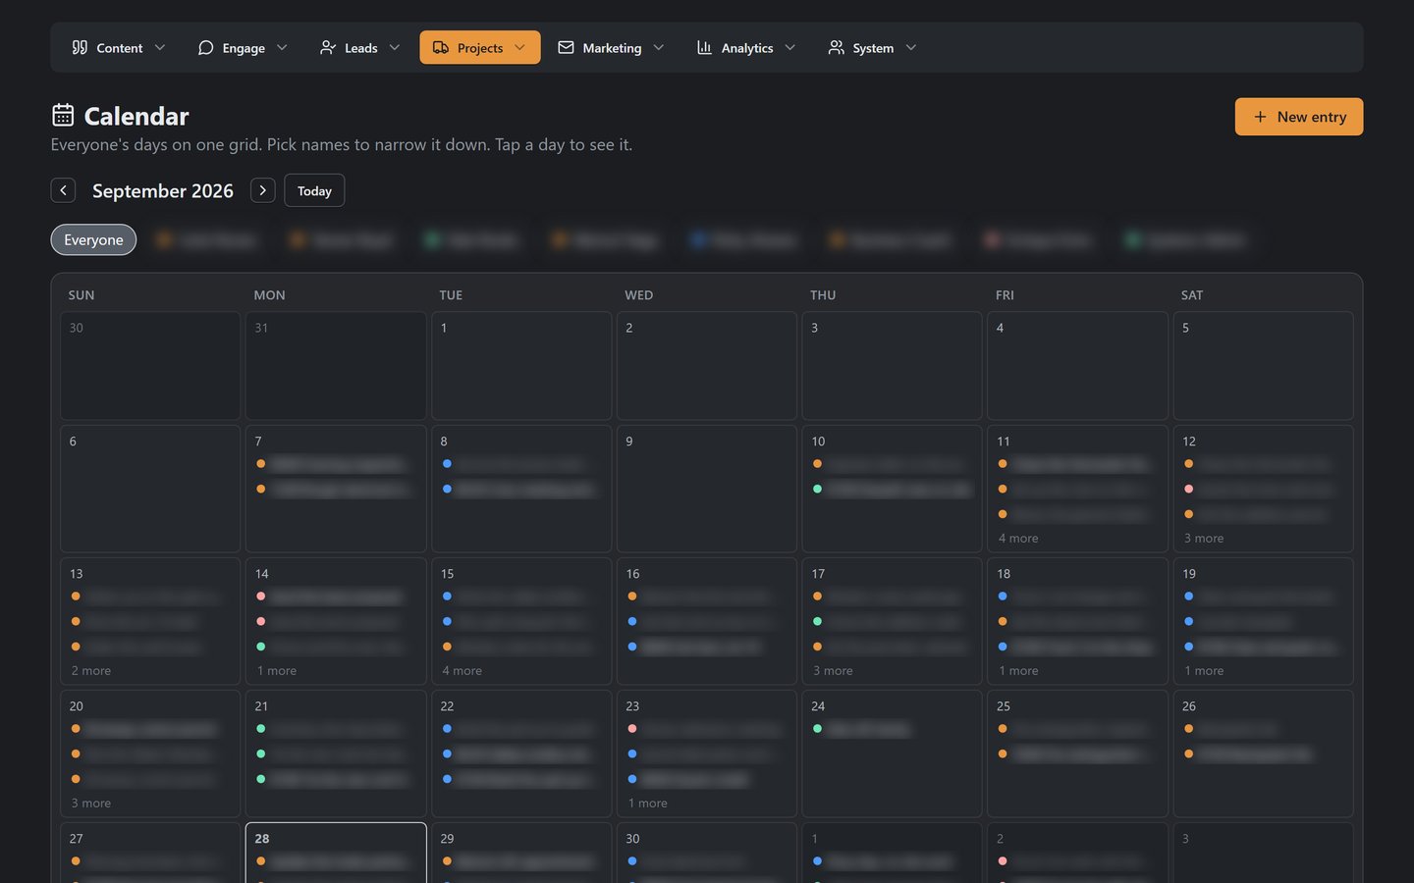
Task: Select day 24 in the calendar
Action: coord(892,753)
